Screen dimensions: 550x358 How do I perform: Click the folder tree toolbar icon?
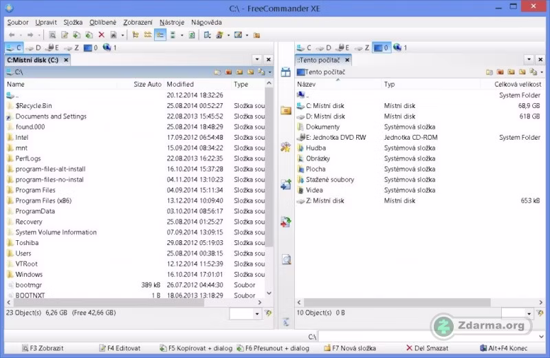click(135, 35)
